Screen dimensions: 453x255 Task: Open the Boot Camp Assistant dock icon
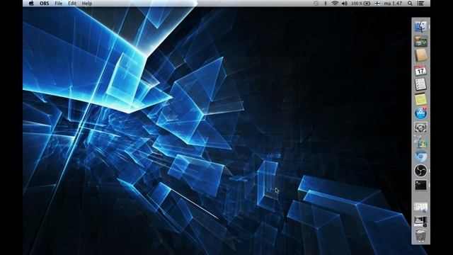pyautogui.click(x=420, y=142)
